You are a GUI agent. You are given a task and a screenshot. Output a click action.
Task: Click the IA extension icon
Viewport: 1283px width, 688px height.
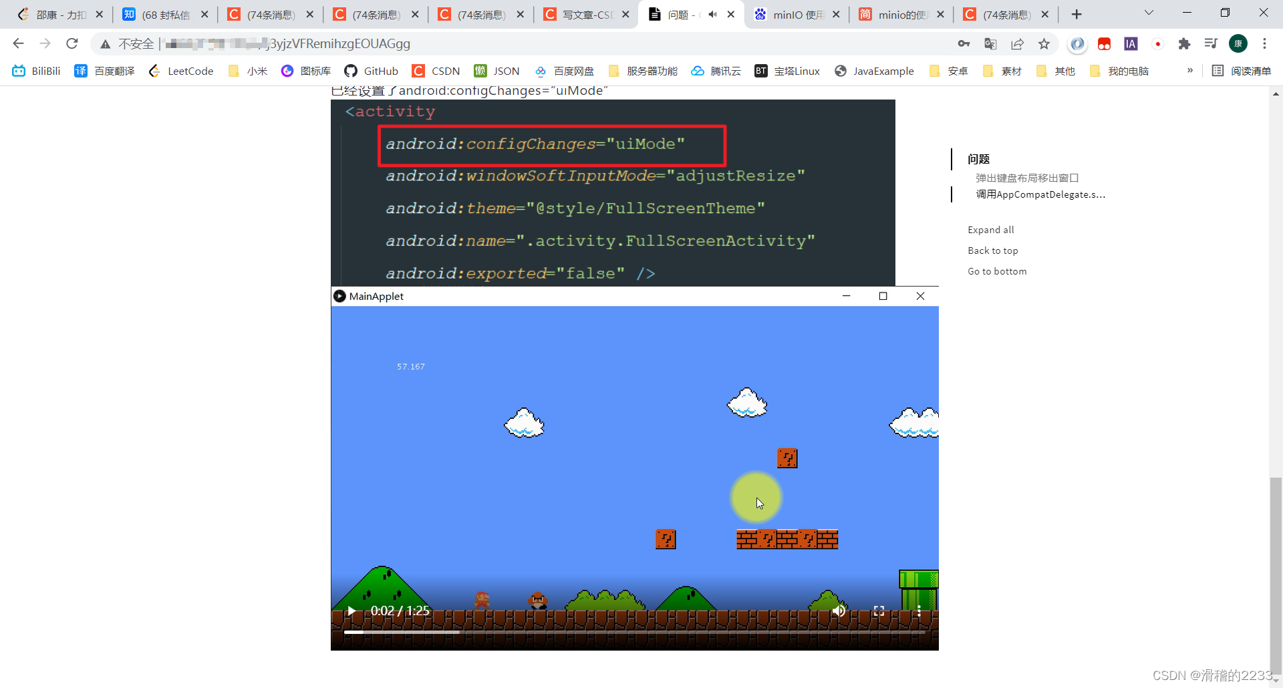coord(1131,43)
